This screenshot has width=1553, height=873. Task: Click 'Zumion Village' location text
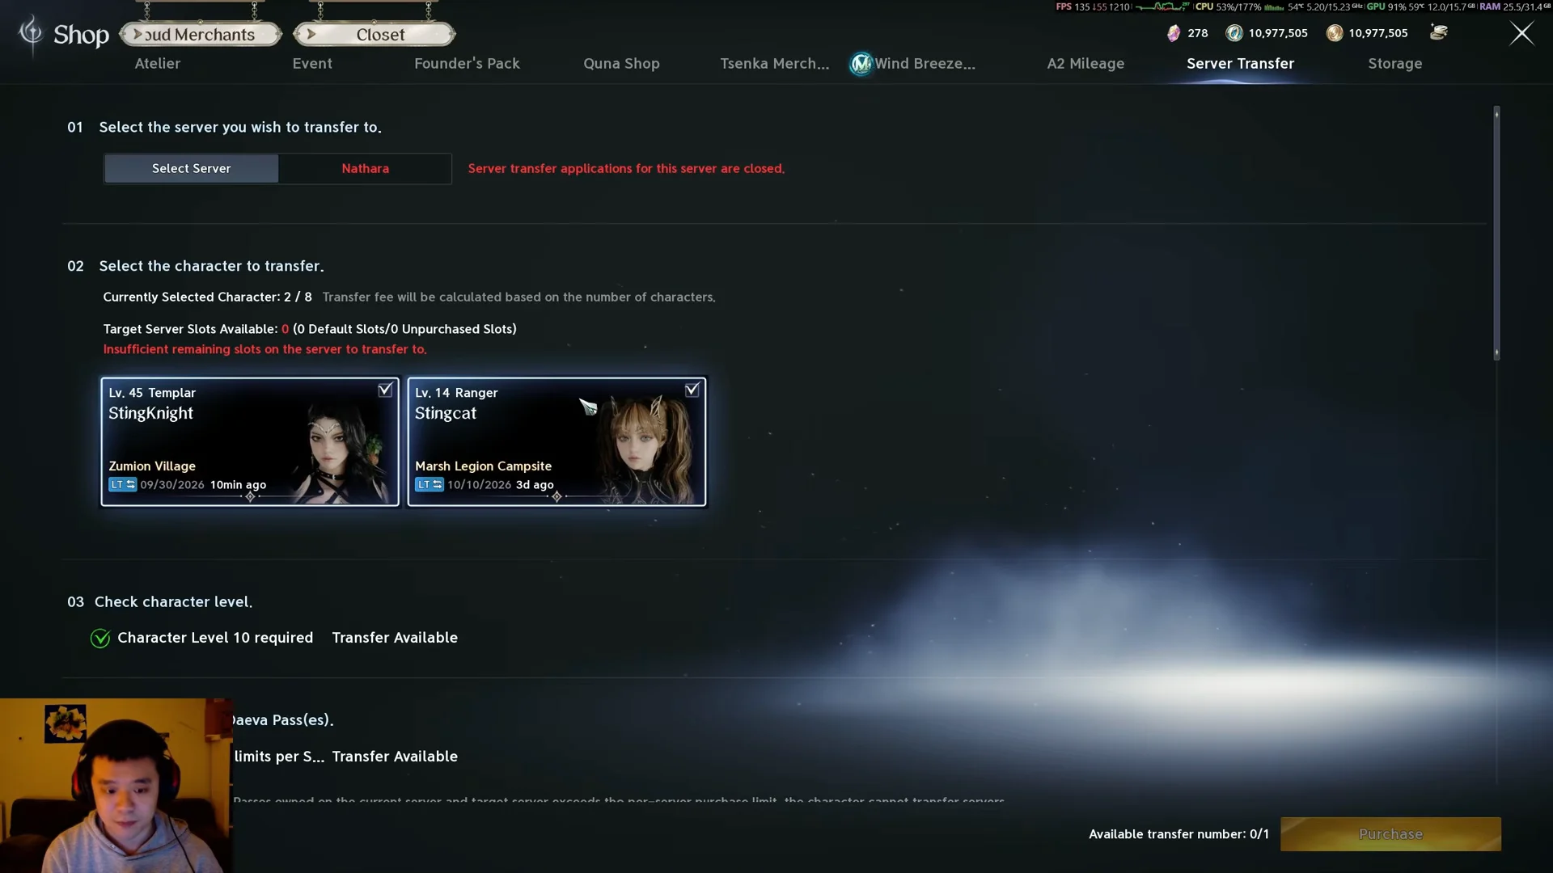point(152,466)
